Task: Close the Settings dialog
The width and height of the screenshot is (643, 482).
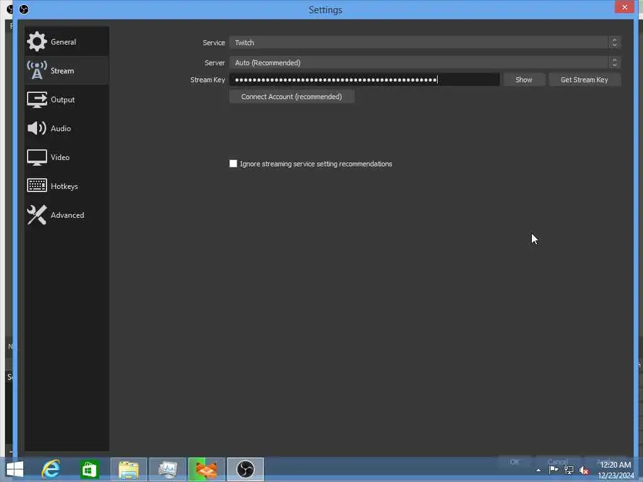Action: (624, 7)
